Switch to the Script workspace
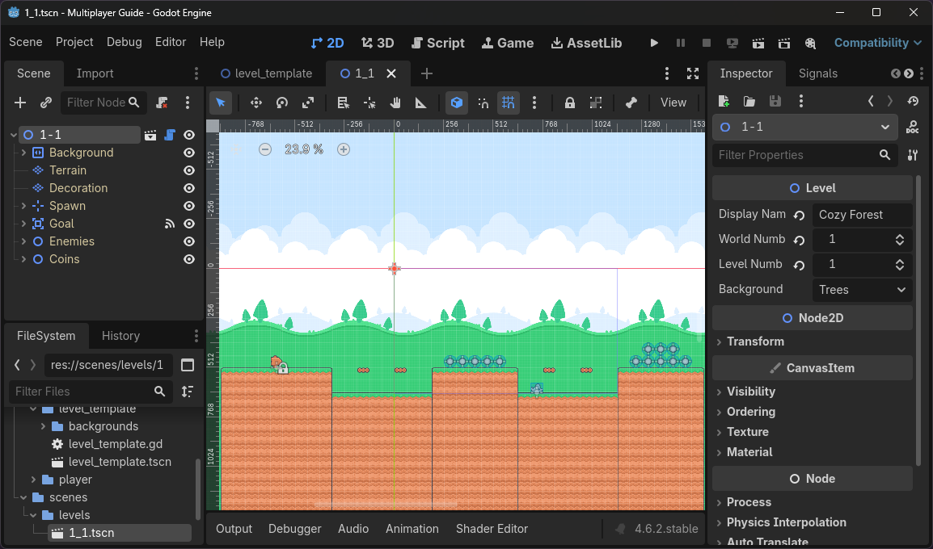The image size is (933, 549). click(x=437, y=43)
